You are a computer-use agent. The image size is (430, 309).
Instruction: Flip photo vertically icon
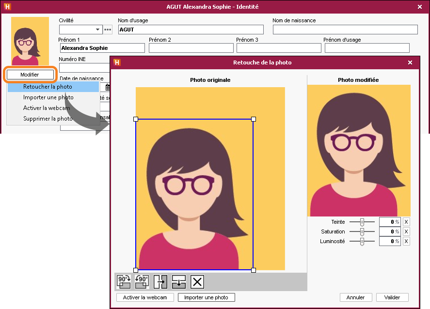click(x=179, y=282)
